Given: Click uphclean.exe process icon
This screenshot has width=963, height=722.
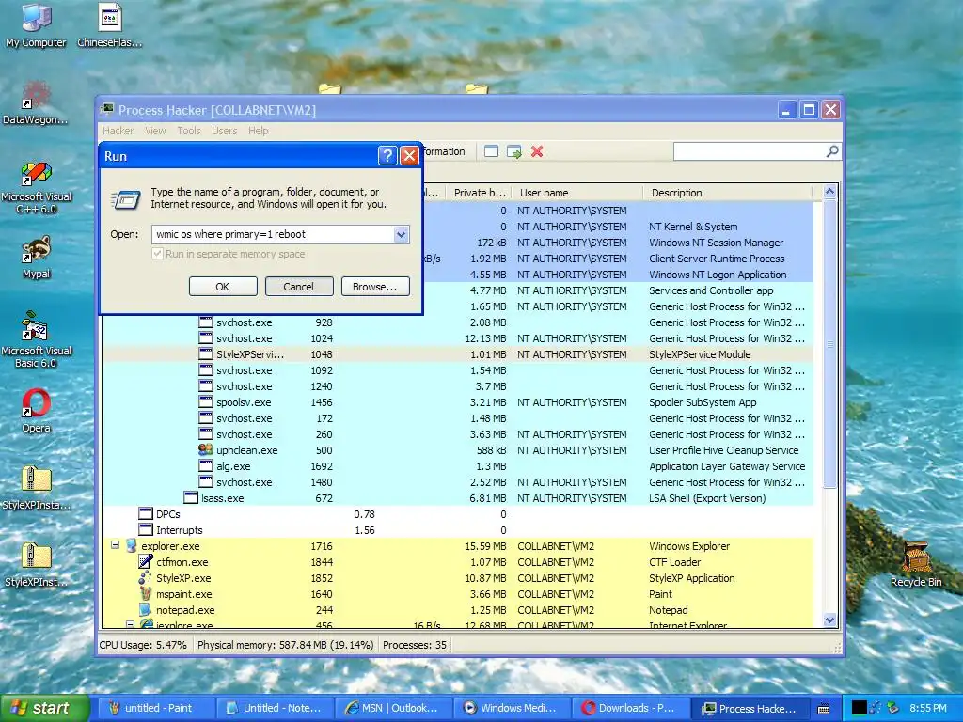Looking at the screenshot, I should [206, 450].
